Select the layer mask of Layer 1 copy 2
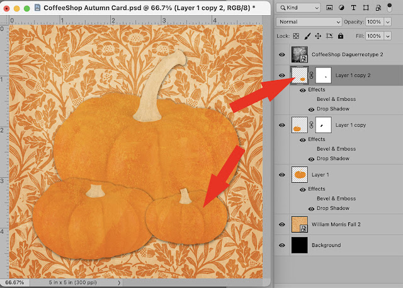 click(x=323, y=76)
